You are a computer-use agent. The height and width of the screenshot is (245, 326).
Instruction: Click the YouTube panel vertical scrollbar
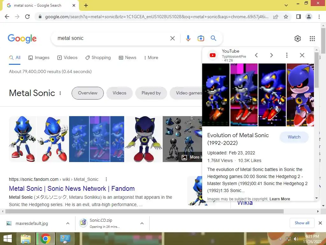click(316, 70)
